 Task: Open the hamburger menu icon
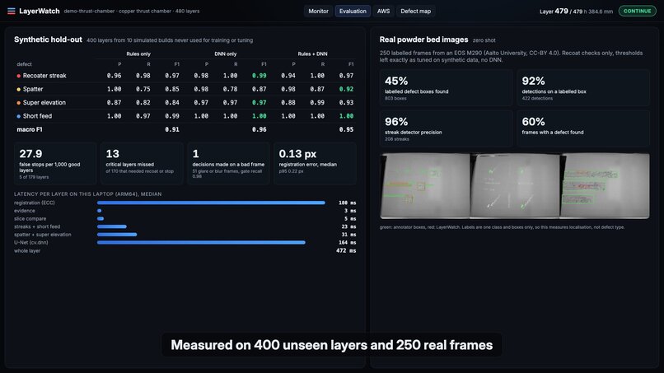(x=12, y=11)
